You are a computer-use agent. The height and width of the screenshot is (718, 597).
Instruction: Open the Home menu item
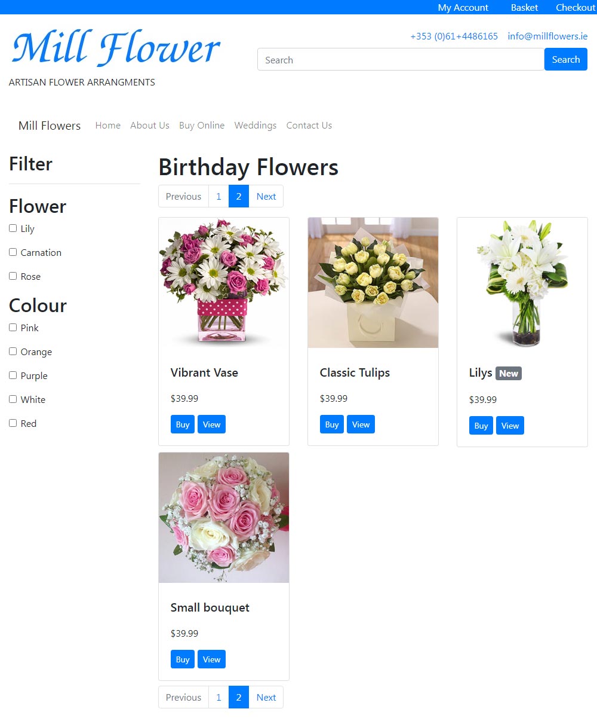pos(108,126)
